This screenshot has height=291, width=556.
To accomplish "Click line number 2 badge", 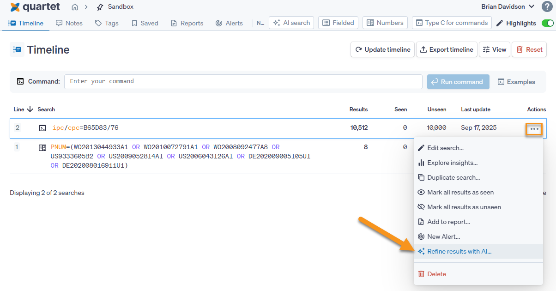I will [x=18, y=127].
